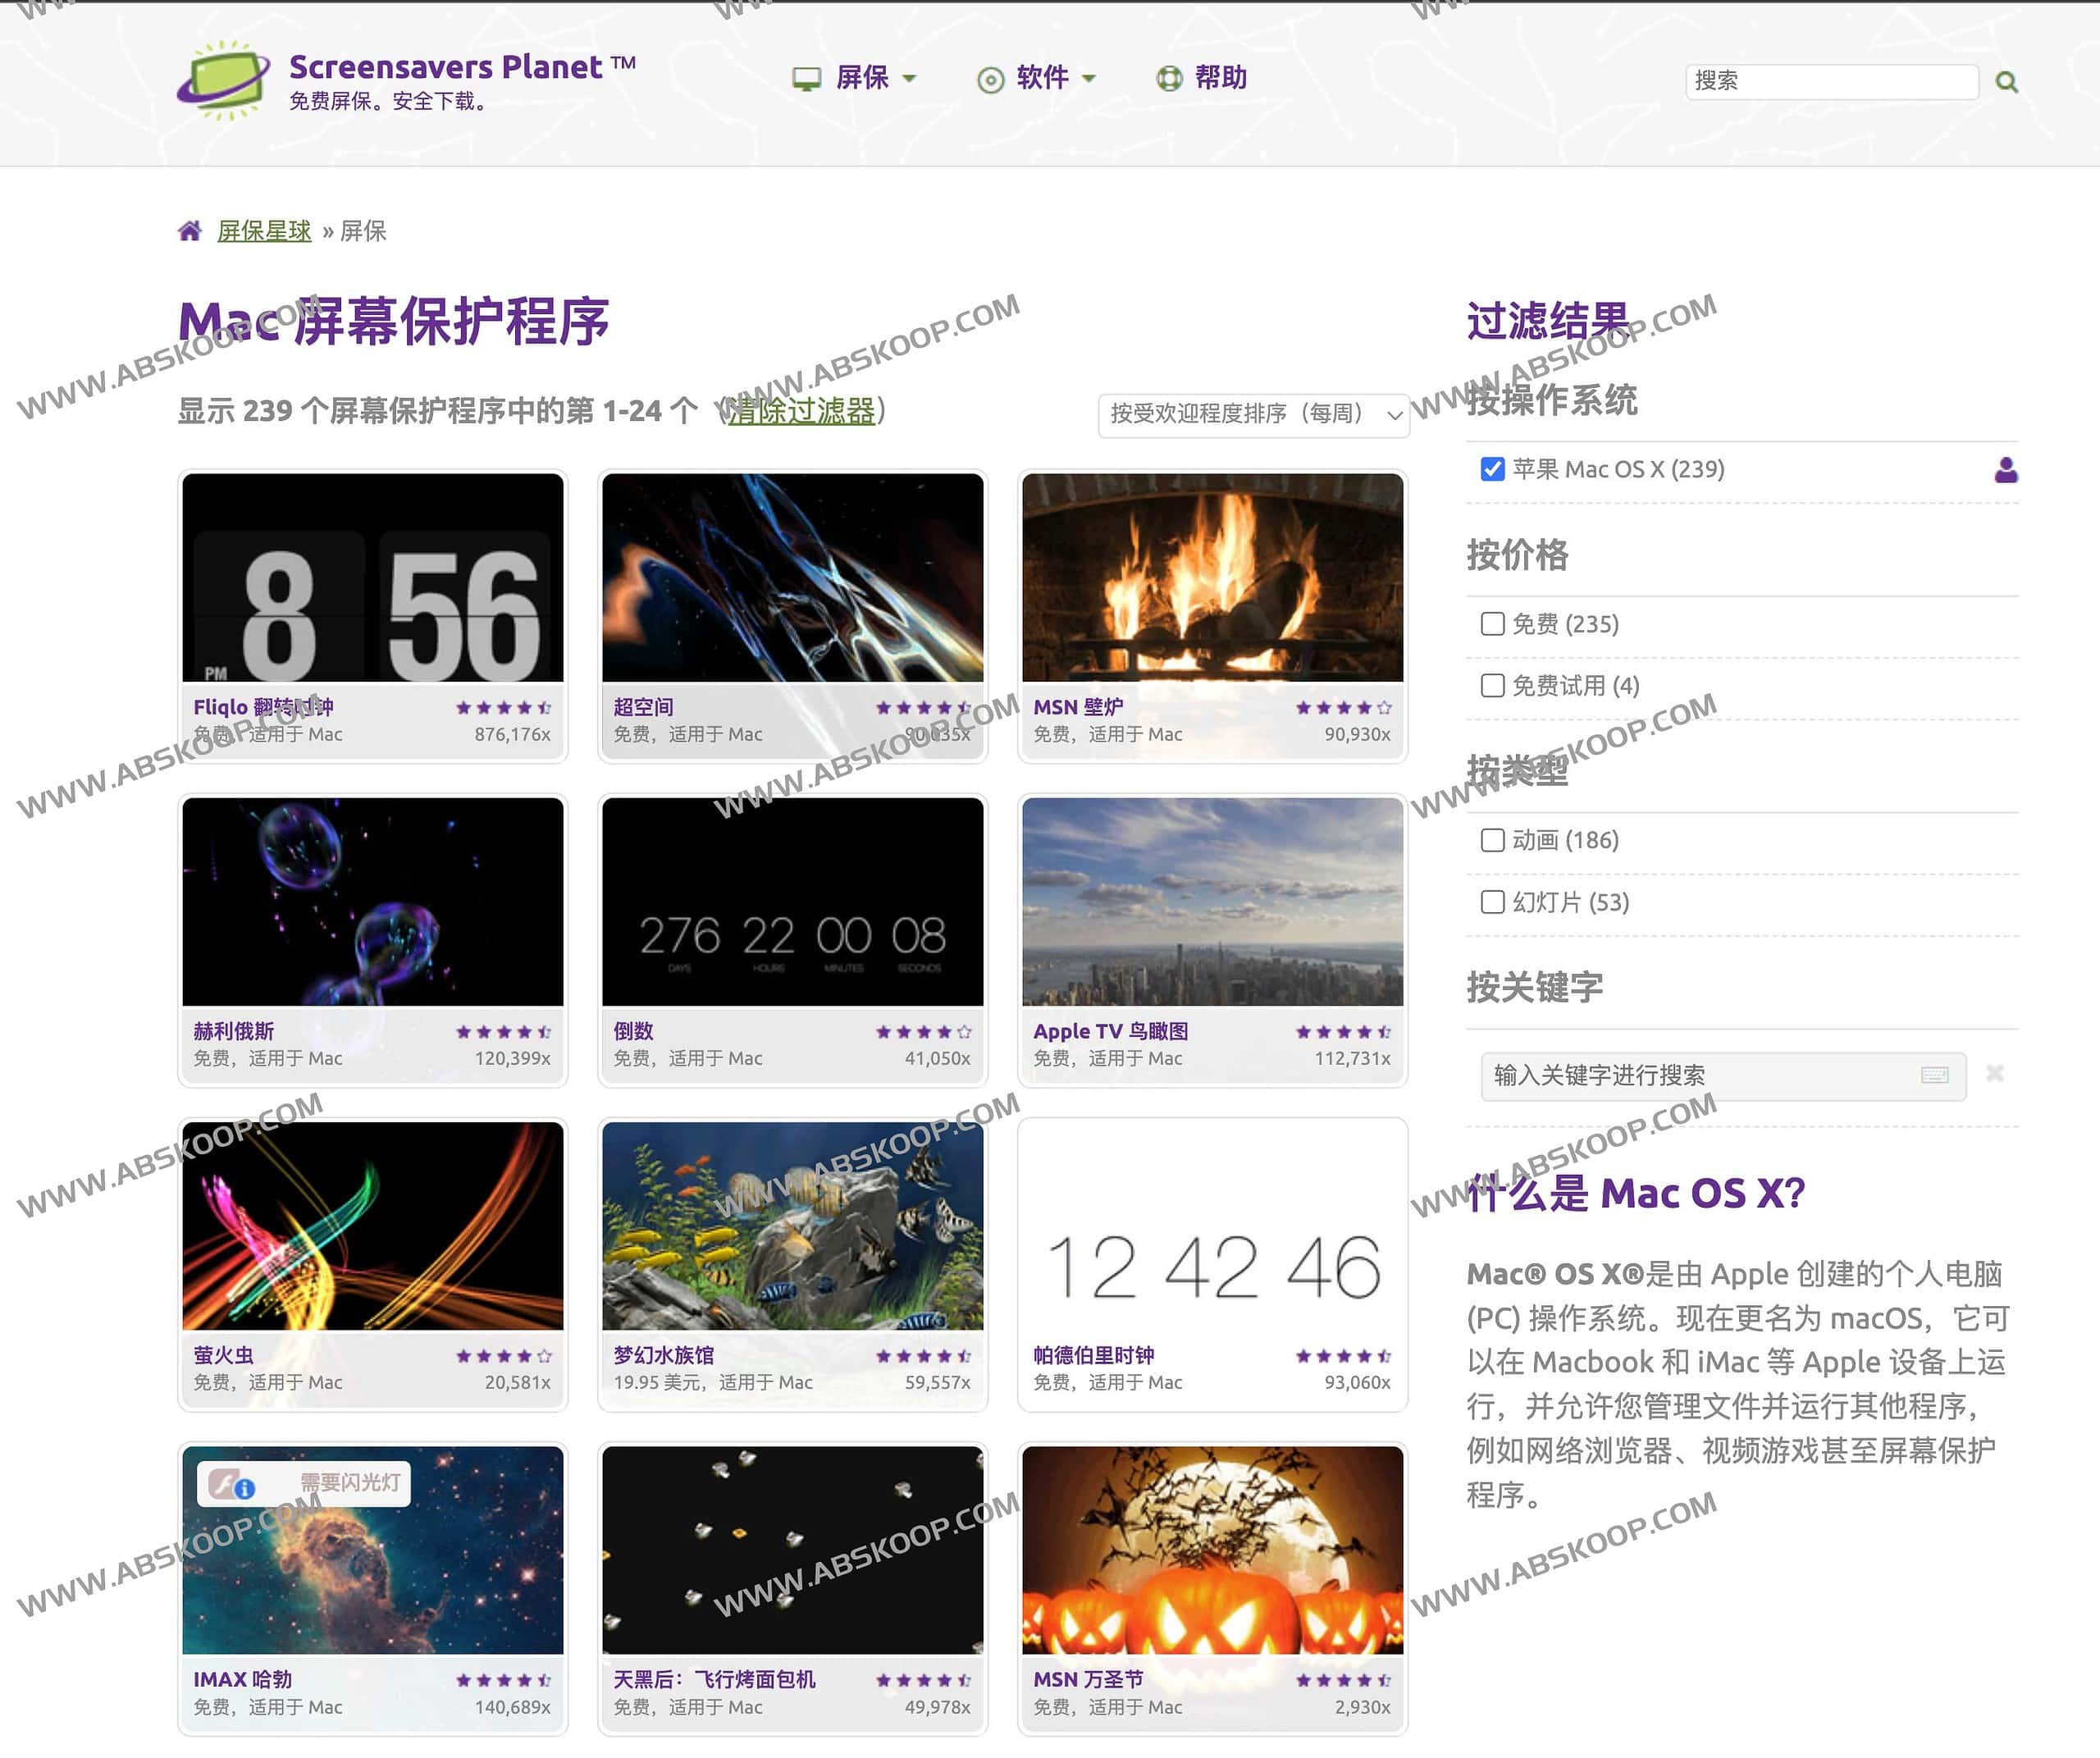Open the Fliqlo 翻转时钟 screensaver page
Screen dimensions: 2100x1758
(265, 706)
